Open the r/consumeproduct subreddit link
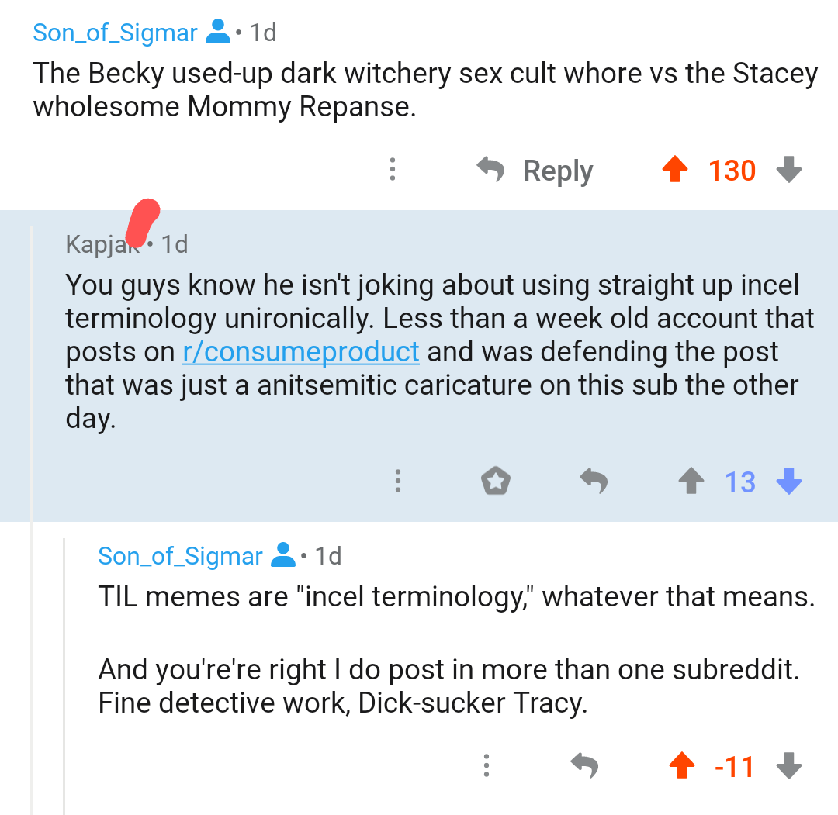 click(301, 352)
